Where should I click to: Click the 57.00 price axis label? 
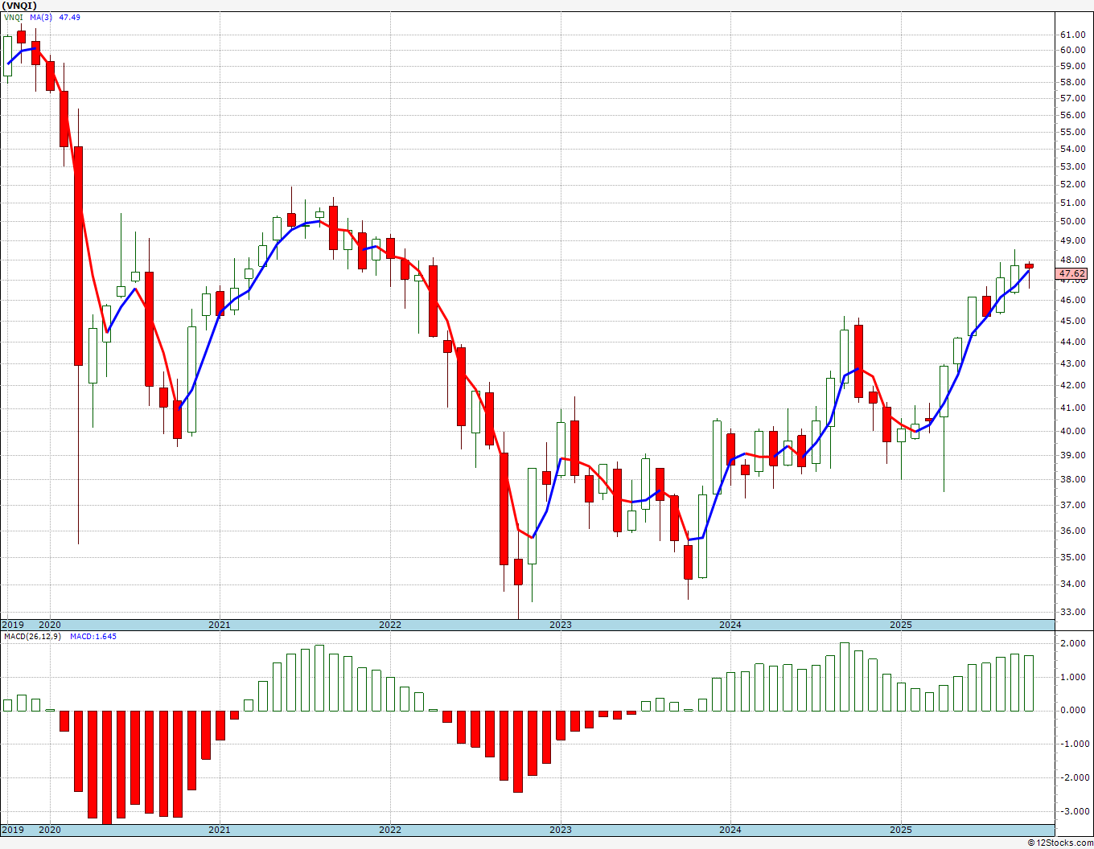tap(1073, 98)
